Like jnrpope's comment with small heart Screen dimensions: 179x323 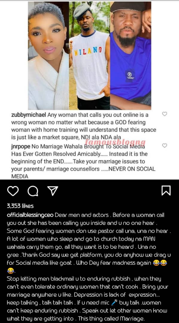(165, 146)
